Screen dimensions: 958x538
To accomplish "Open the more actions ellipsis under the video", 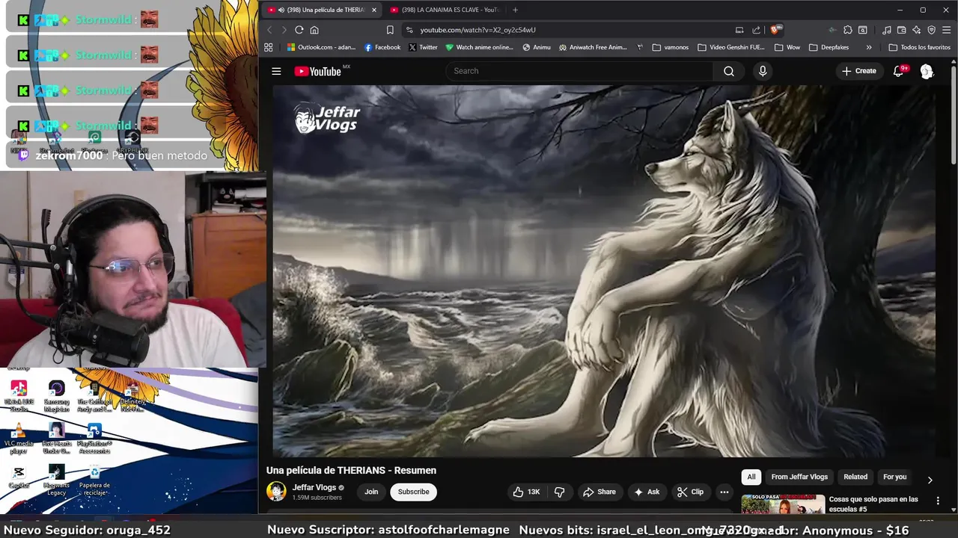I will click(x=724, y=492).
